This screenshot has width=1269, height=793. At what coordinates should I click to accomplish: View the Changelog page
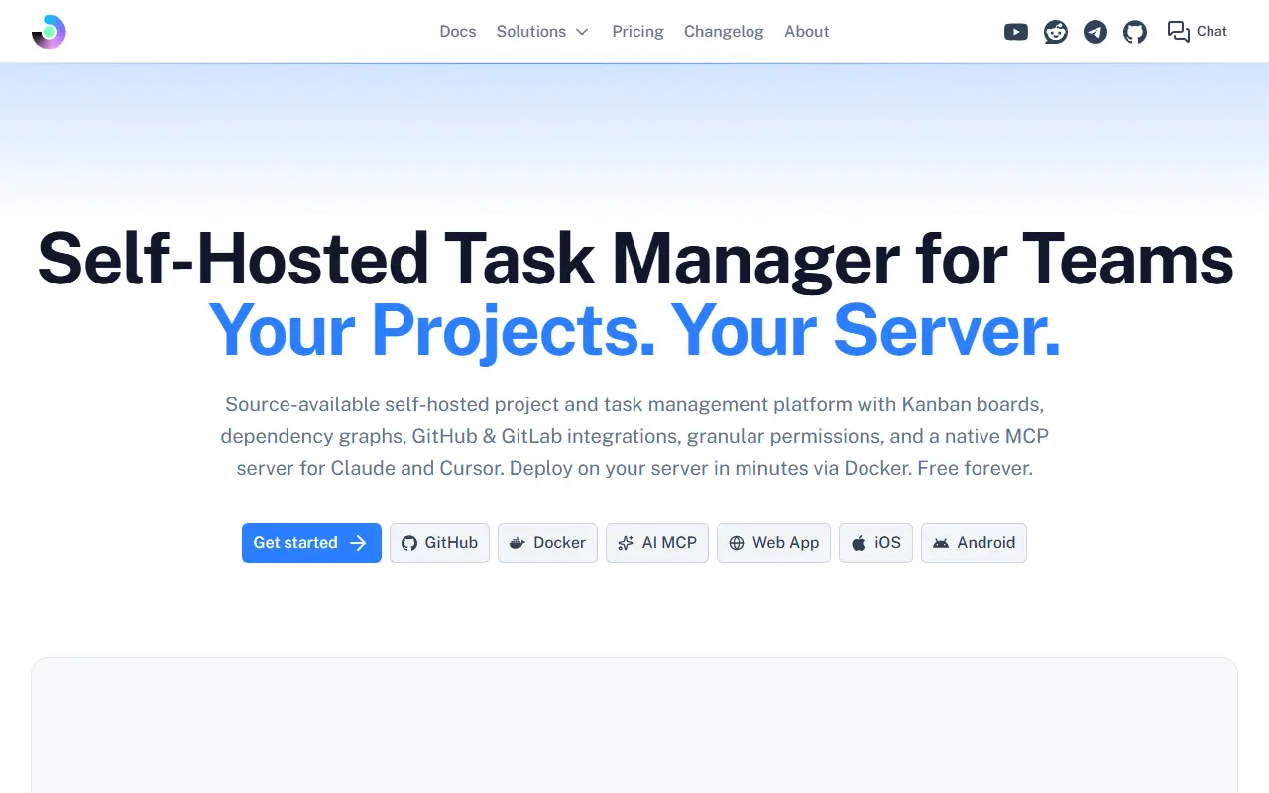[724, 32]
